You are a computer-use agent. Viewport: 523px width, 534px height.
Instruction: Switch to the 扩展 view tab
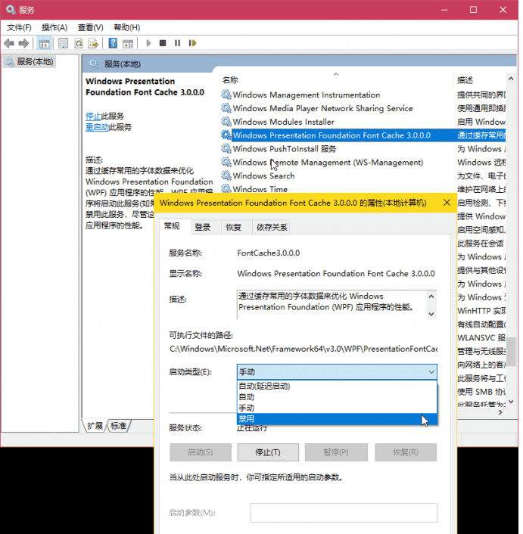(x=95, y=426)
